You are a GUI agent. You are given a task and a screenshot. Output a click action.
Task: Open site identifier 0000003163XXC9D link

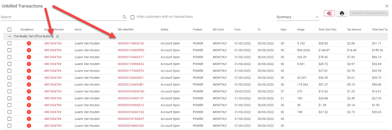coord(131,91)
